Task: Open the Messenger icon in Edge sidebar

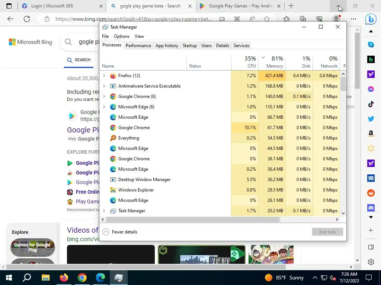Action: click(x=371, y=89)
